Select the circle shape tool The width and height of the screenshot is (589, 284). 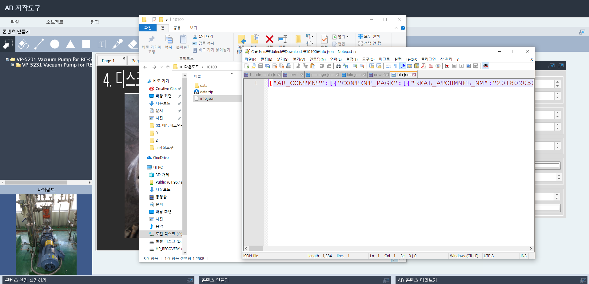pyautogui.click(x=55, y=44)
